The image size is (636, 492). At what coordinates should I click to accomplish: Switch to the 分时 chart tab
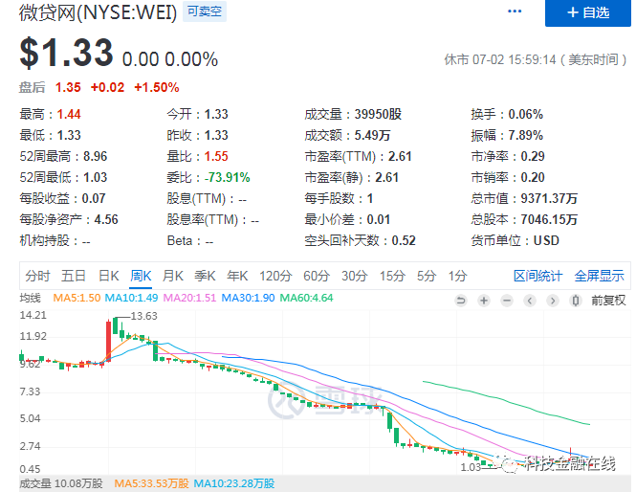point(37,276)
